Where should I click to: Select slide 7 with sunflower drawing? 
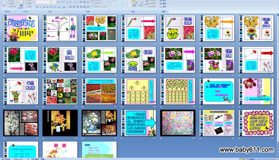(256, 28)
